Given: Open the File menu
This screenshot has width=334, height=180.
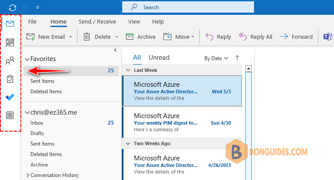Looking at the screenshot, I should pyautogui.click(x=32, y=21).
